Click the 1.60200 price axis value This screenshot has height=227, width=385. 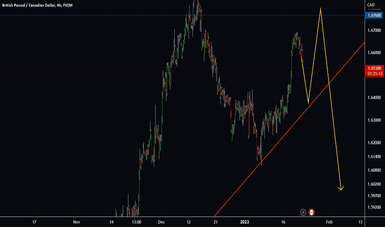[x=374, y=184]
